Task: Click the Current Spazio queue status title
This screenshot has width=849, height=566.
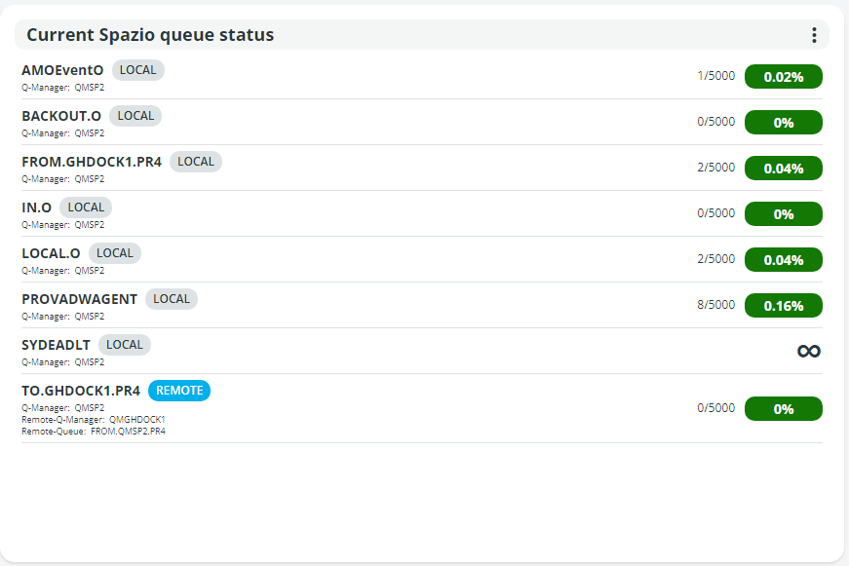Action: (x=150, y=35)
